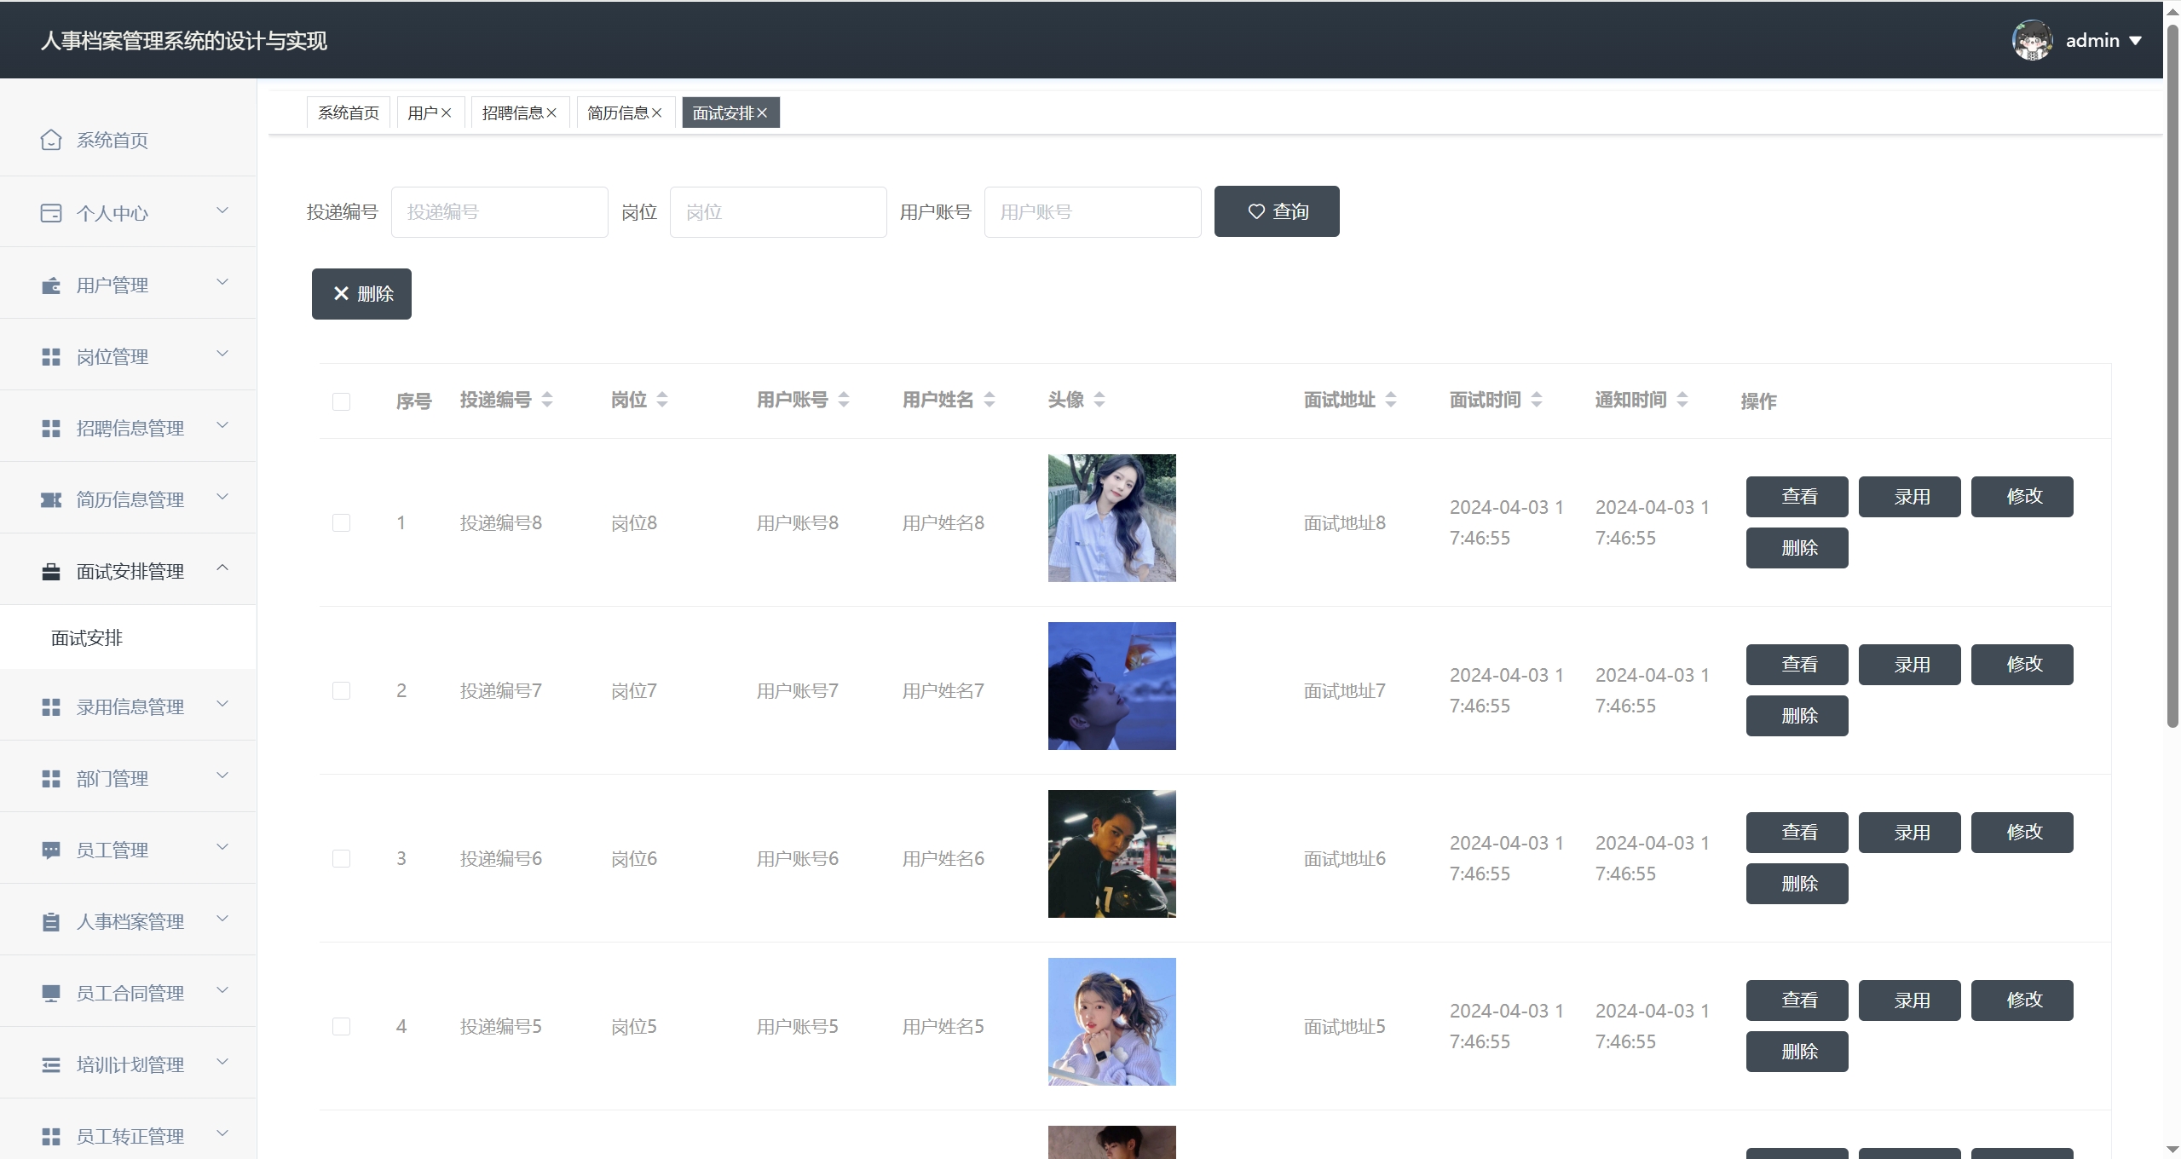Viewport: 2181px width, 1159px height.
Task: Click the admin avatar picture
Action: (x=2033, y=40)
